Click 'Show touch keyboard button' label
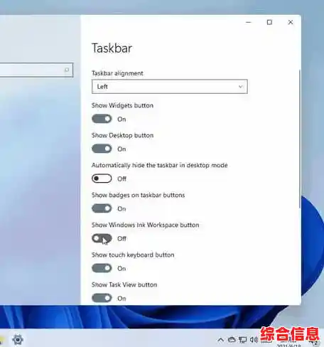The height and width of the screenshot is (347, 324). [133, 255]
